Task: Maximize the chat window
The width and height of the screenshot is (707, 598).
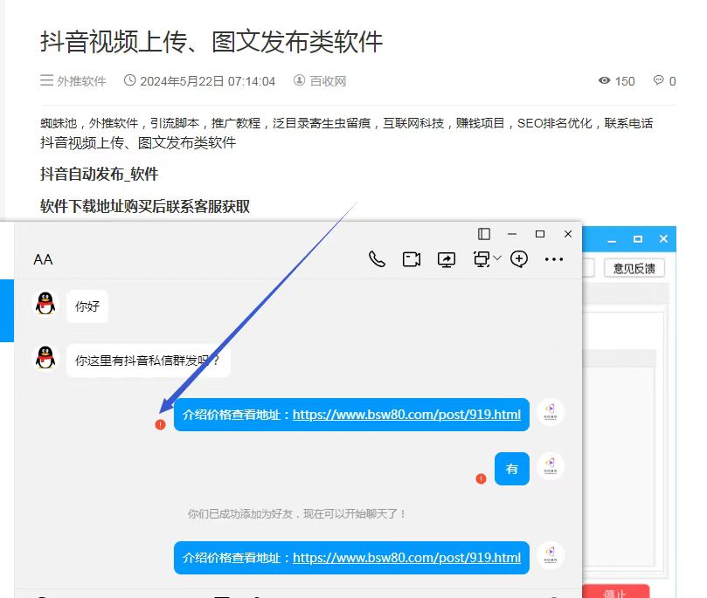Action: (x=540, y=234)
